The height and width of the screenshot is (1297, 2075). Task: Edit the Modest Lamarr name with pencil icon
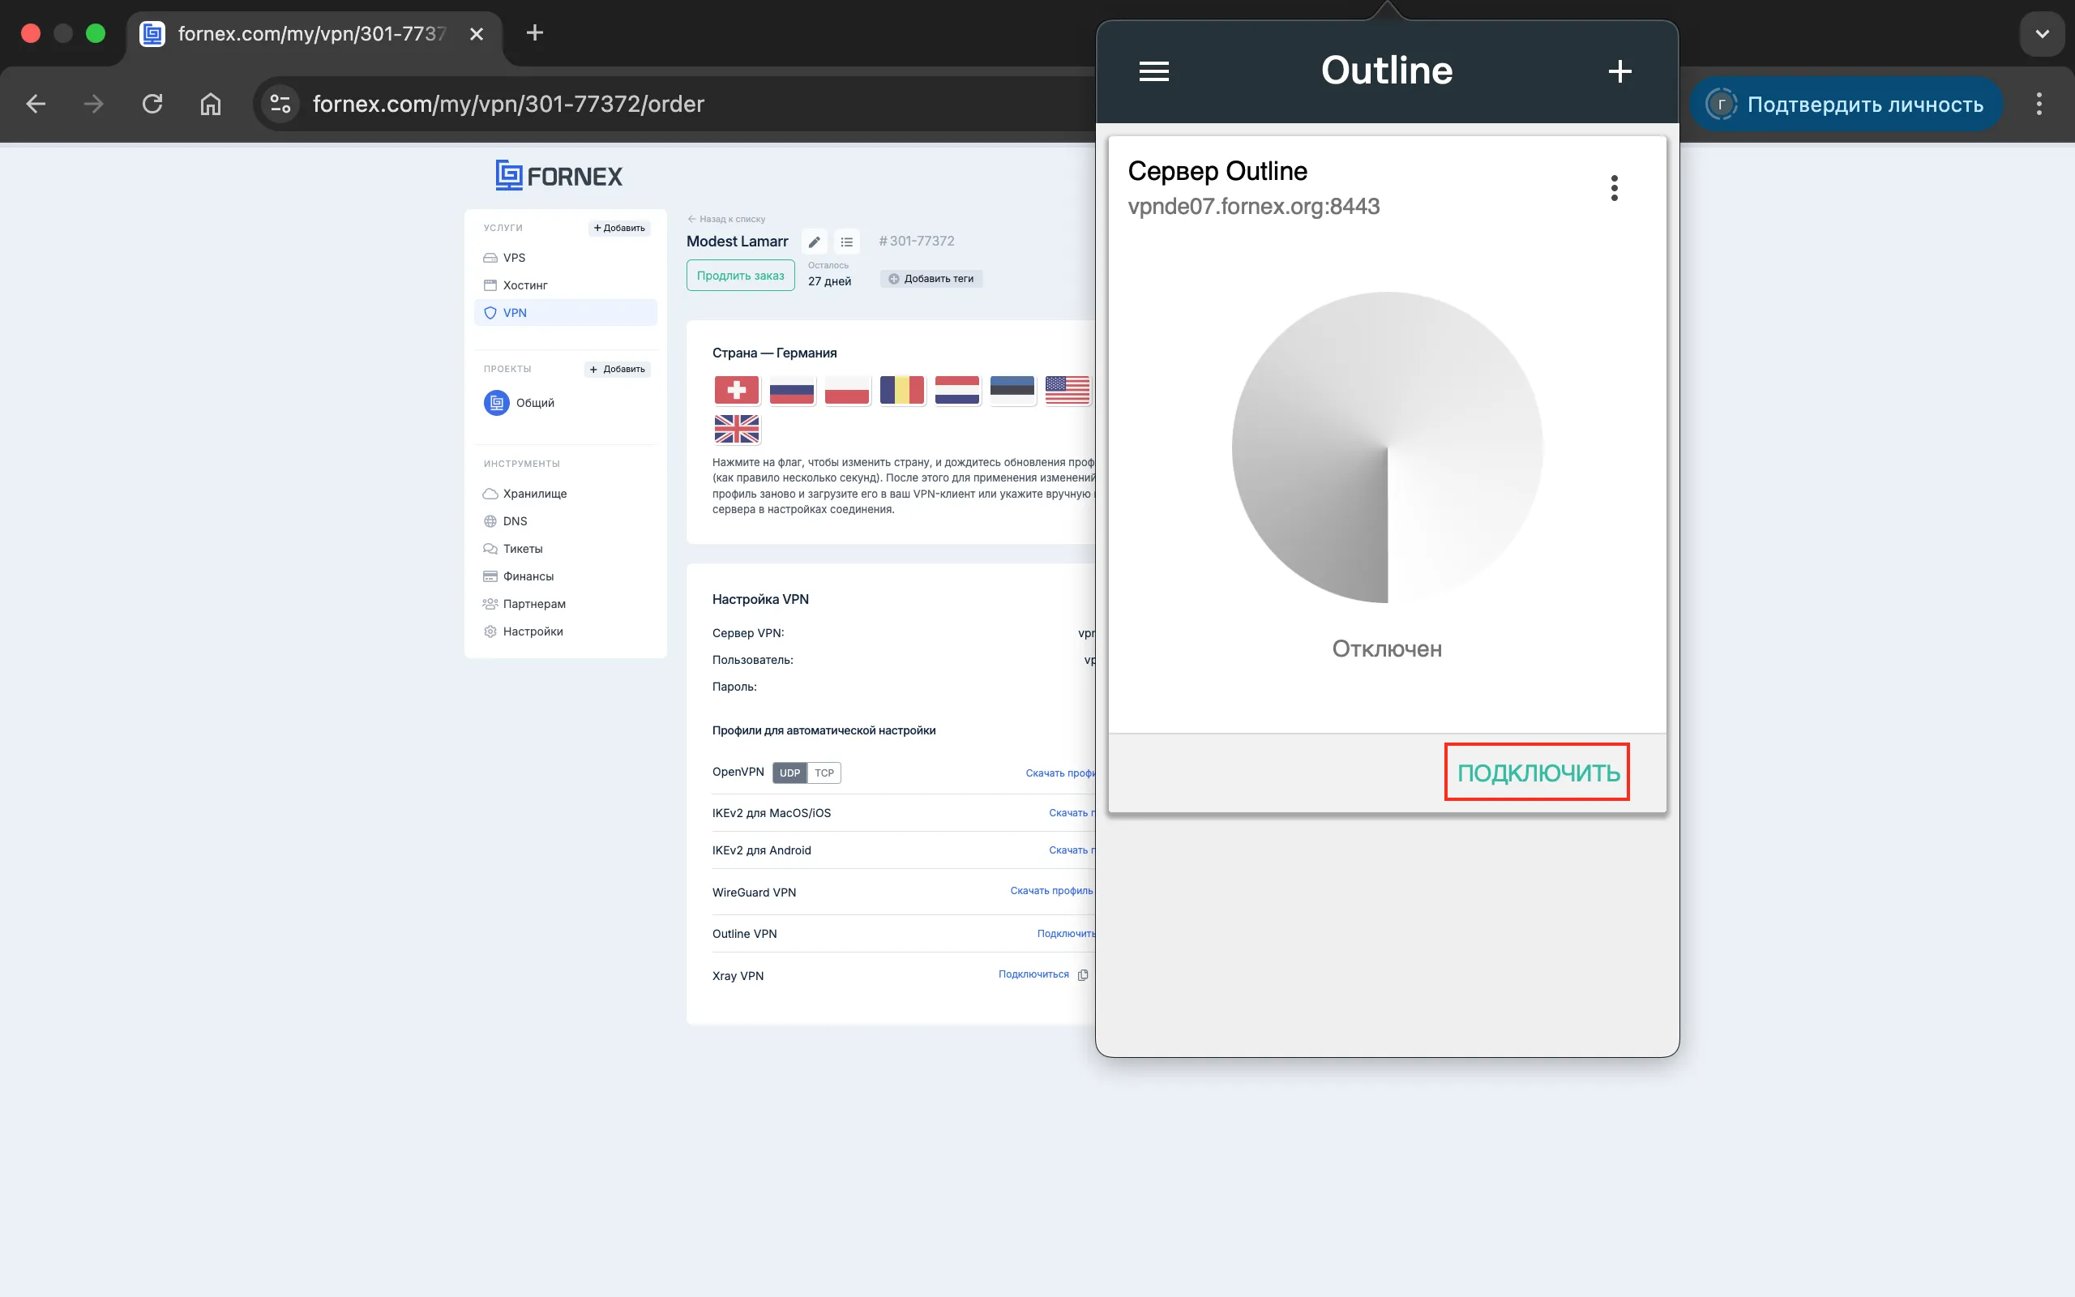coord(815,242)
